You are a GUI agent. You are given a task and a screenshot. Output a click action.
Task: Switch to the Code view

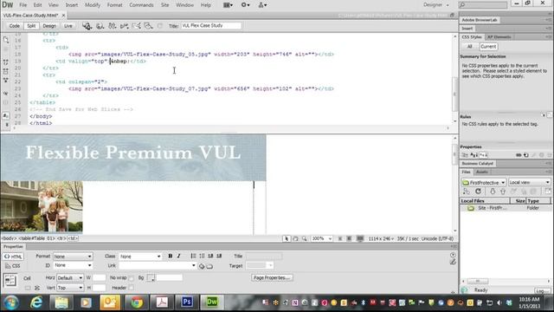[15, 26]
